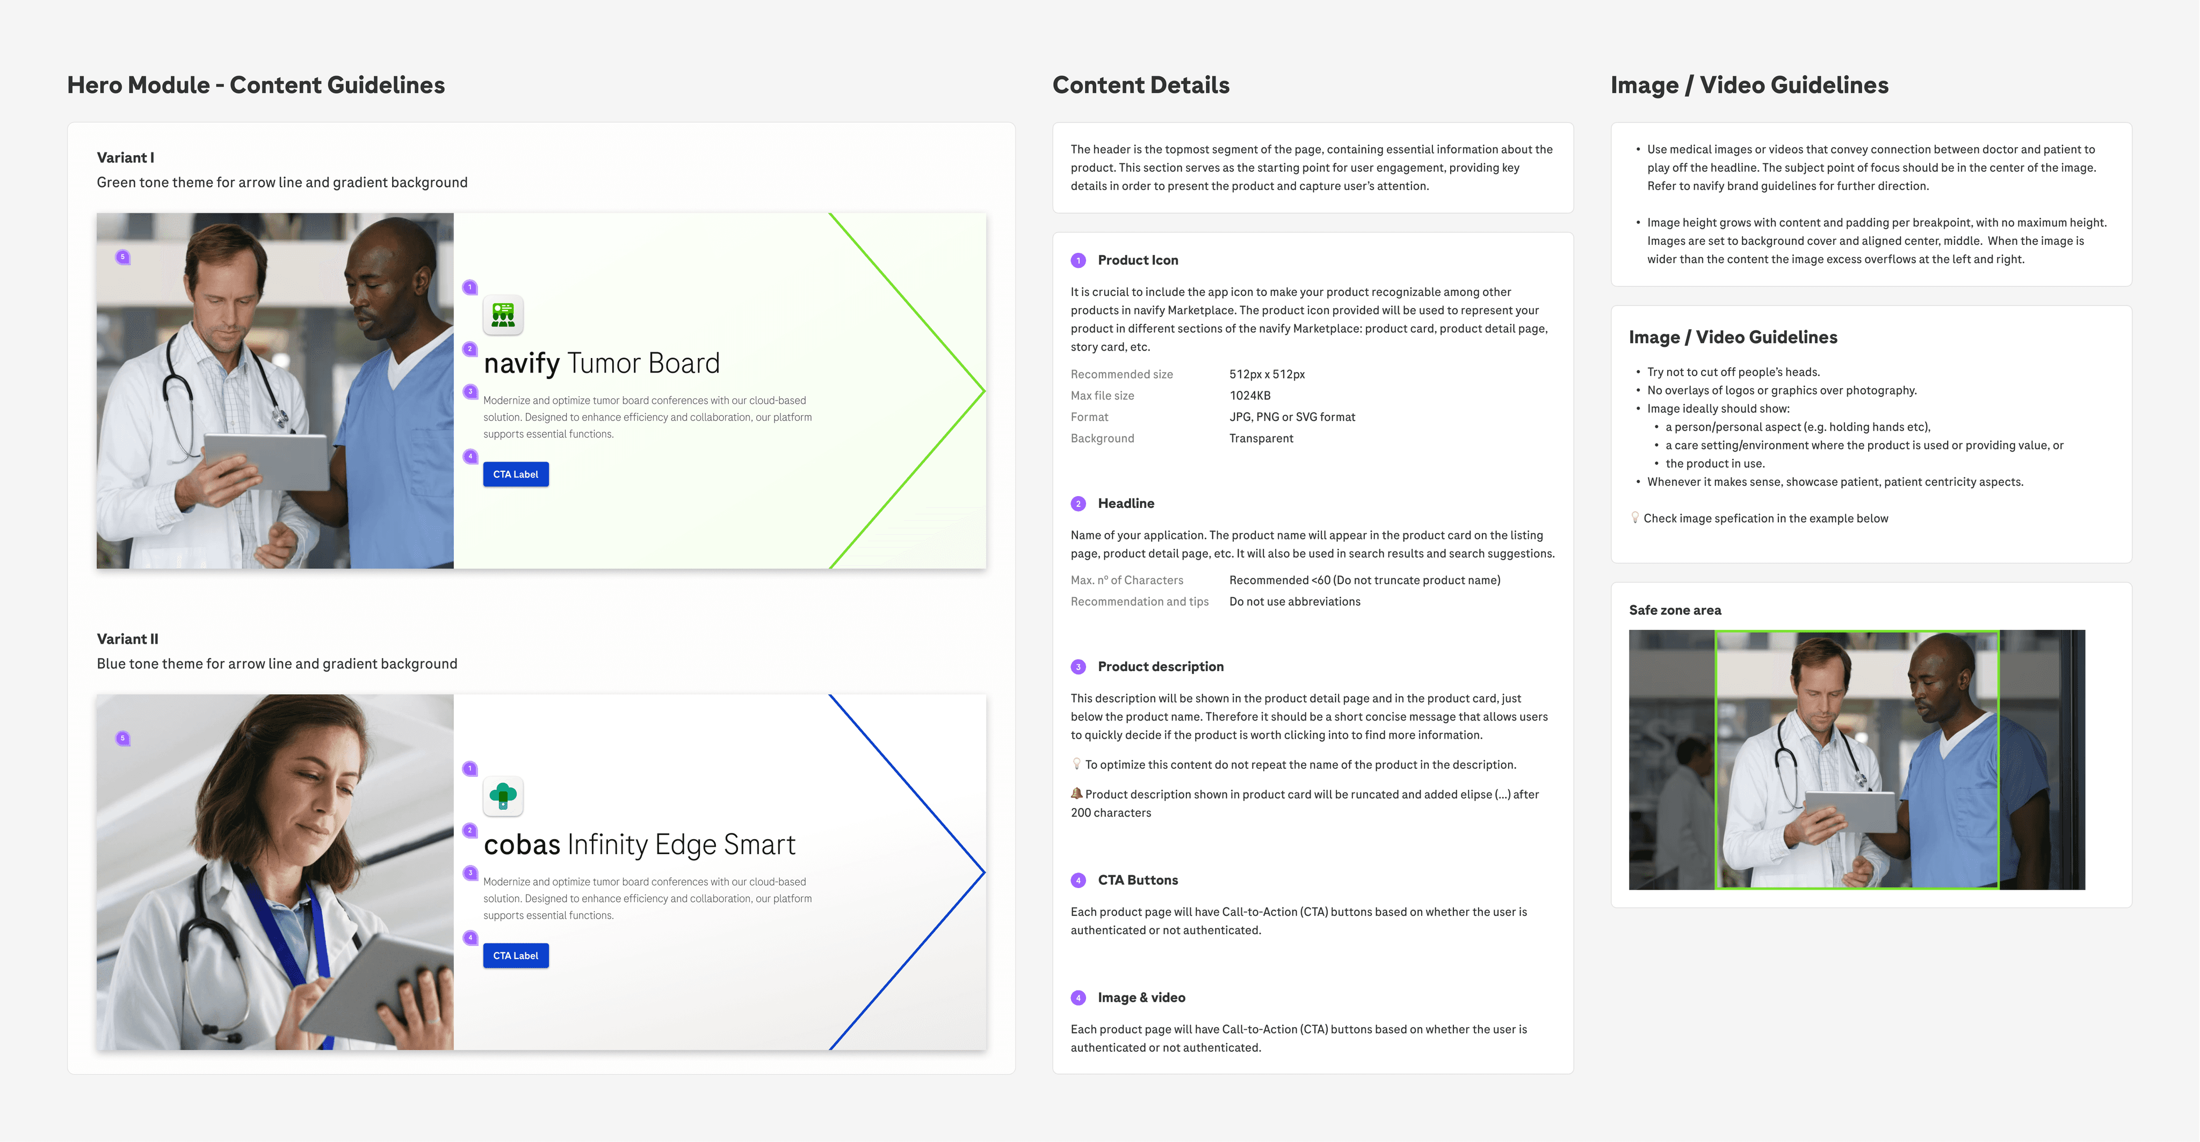Click the cobas Infinity Edge Smart app icon
This screenshot has height=1142, width=2200.
[x=503, y=796]
